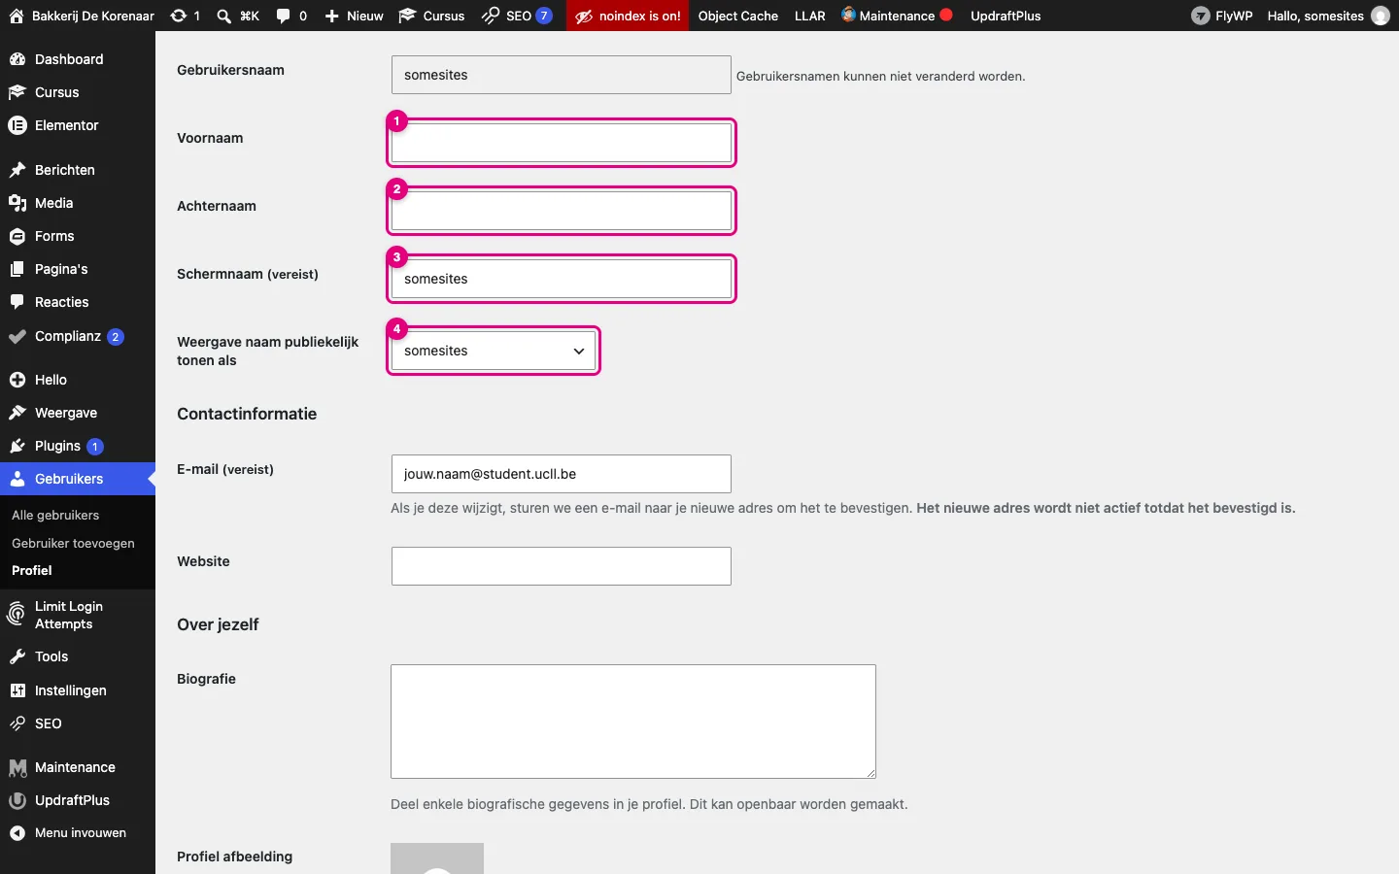Focus the Voornaam text field
Viewport: 1399px width, 874px height.
click(562, 143)
